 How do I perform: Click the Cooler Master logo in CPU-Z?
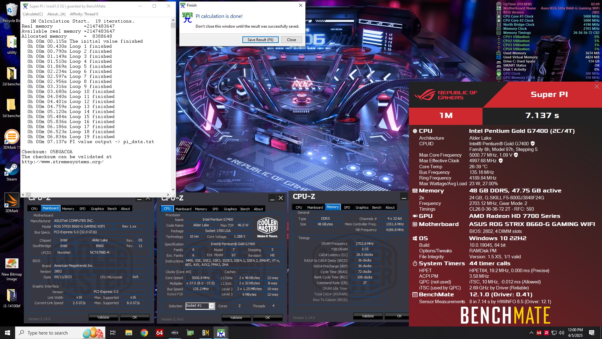point(267,227)
